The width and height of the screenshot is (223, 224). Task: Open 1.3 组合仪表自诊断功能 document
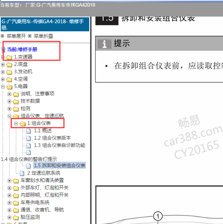[x=60, y=145]
